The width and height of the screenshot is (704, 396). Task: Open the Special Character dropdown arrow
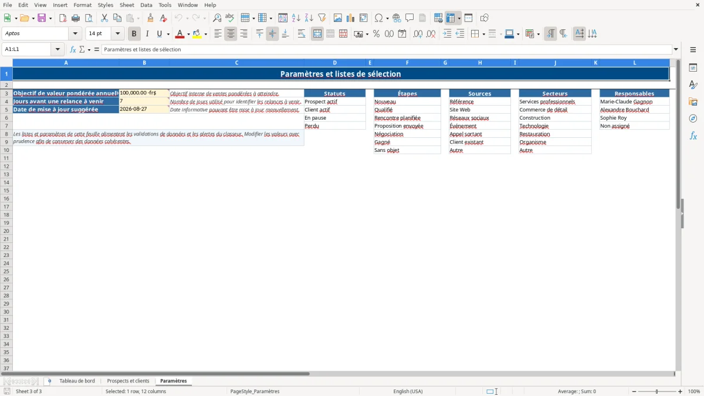[x=387, y=18]
